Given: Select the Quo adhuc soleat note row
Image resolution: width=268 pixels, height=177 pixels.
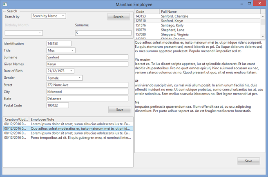Looking at the screenshot, I should (68, 128).
